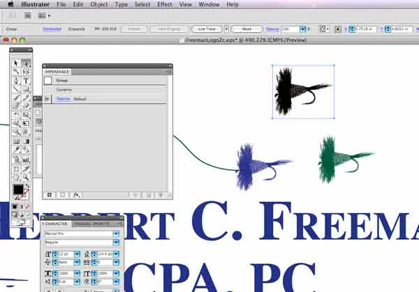The width and height of the screenshot is (419, 292).
Task: Select the Pen tool
Action: click(x=16, y=81)
